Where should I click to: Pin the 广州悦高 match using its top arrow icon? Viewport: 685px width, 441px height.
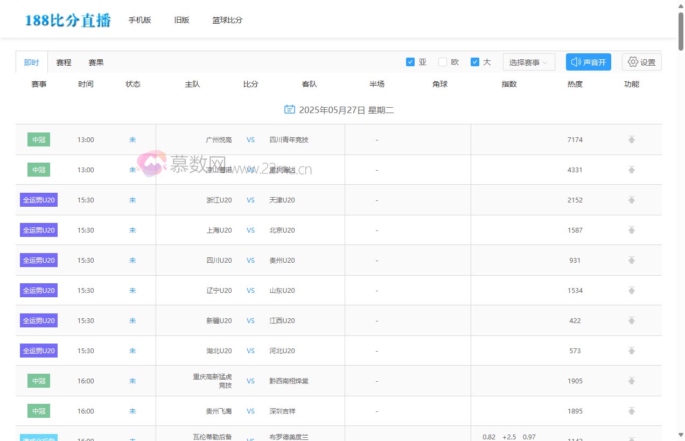coord(631,139)
